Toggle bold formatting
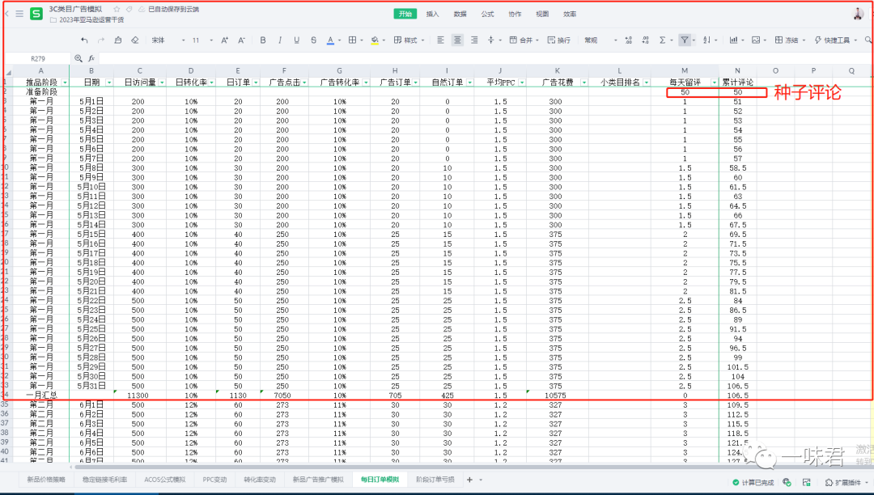 (x=263, y=40)
